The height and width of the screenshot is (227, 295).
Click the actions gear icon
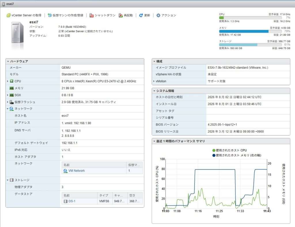click(x=158, y=15)
